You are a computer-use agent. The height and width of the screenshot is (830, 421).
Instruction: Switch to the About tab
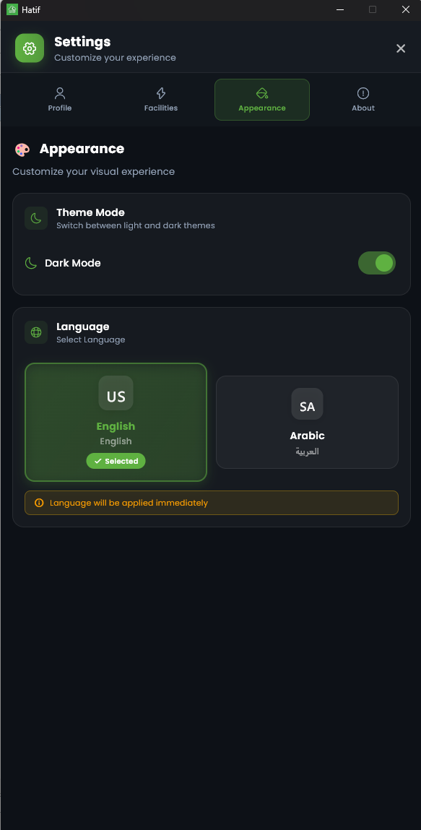(x=363, y=100)
